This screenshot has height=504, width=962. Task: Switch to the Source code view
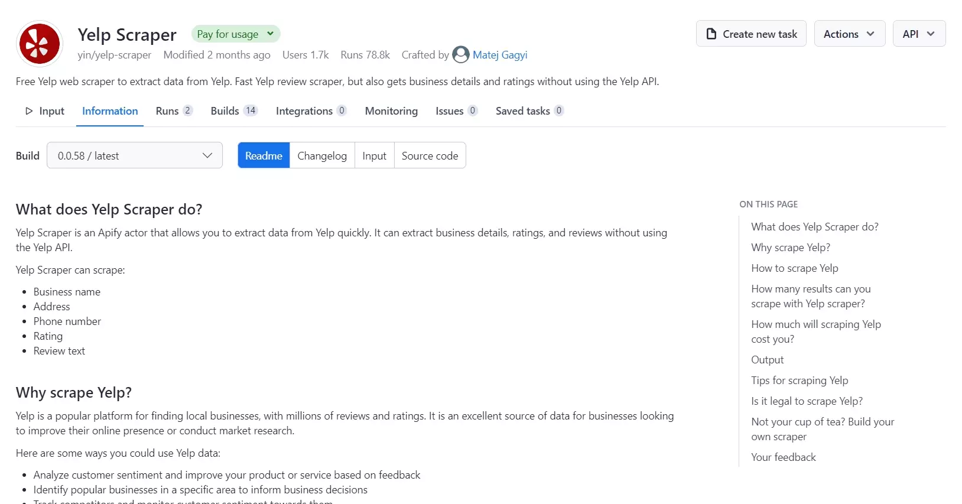tap(430, 156)
